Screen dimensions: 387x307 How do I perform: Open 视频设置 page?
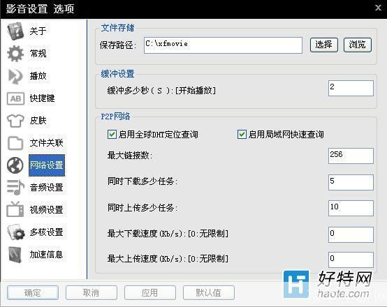(46, 209)
